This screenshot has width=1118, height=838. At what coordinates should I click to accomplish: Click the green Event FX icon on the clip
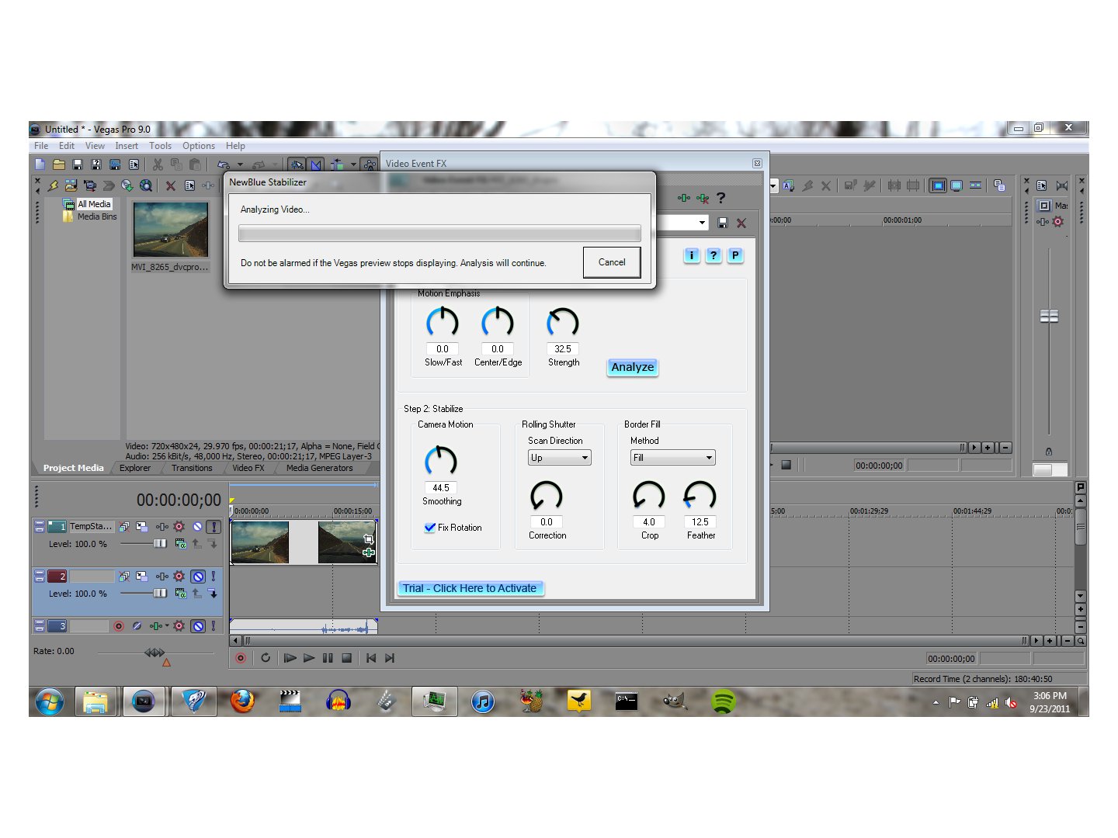pyautogui.click(x=369, y=552)
